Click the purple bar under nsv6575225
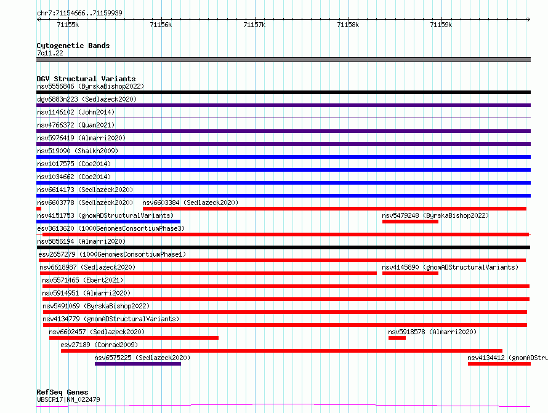Image resolution: width=548 pixels, height=413 pixels. click(138, 364)
